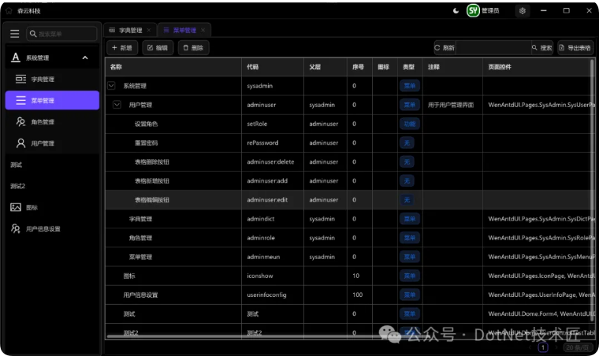The height and width of the screenshot is (356, 599).
Task: Select the 重置密码 row
Action: (348, 143)
